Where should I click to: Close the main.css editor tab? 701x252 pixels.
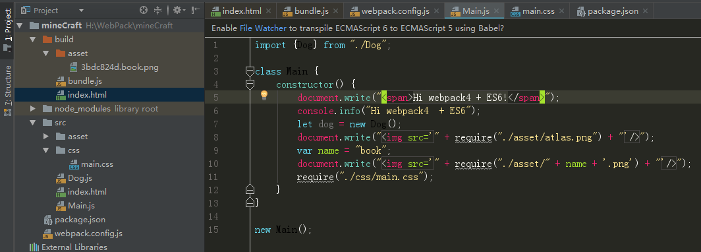pyautogui.click(x=561, y=11)
